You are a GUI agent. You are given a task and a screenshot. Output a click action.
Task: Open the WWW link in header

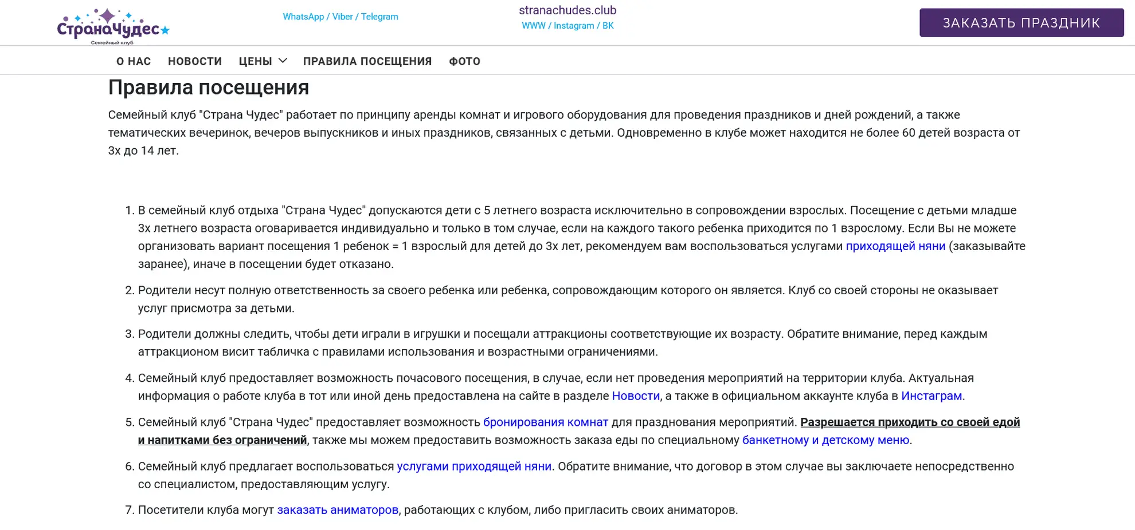tap(533, 26)
